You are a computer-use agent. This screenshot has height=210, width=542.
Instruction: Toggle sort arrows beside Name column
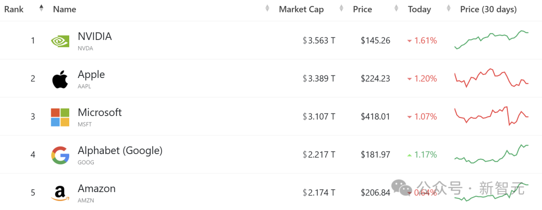(x=267, y=8)
